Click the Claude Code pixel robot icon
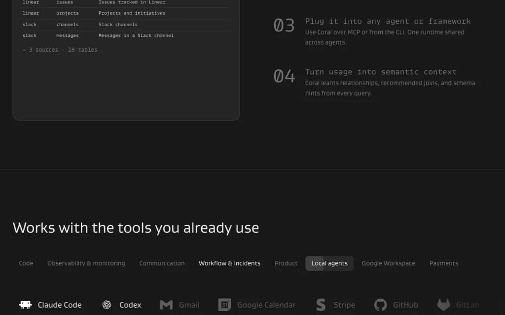This screenshot has width=505, height=315. [26, 304]
